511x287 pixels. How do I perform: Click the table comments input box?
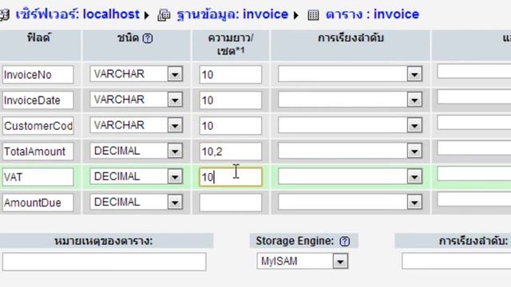(105, 261)
